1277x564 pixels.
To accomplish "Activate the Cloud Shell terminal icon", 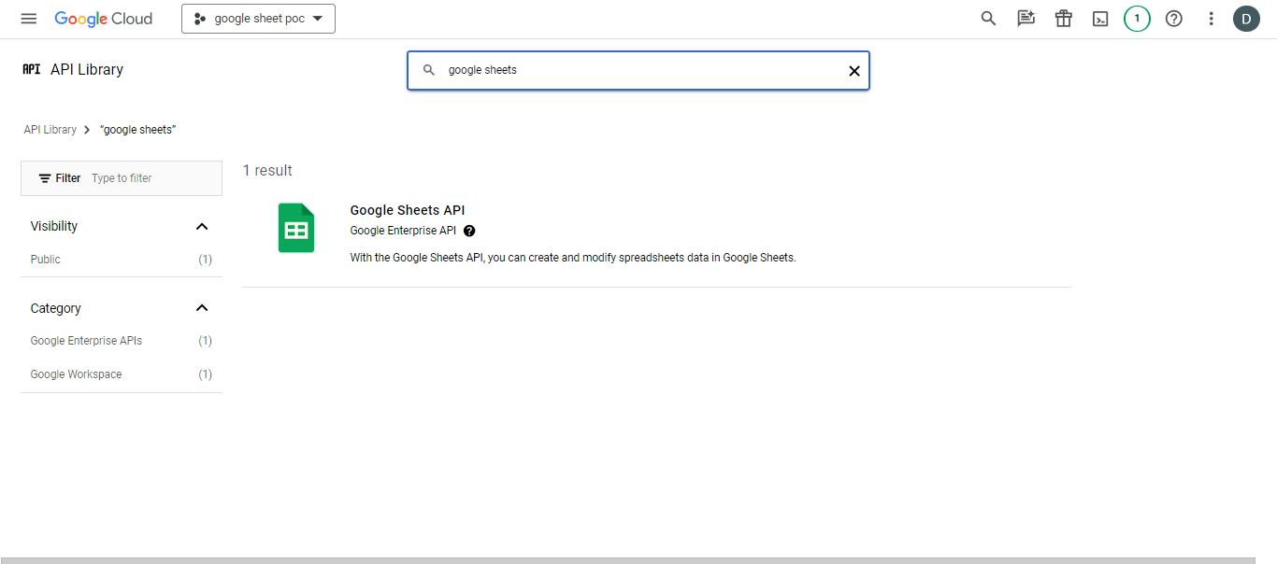I will tap(1100, 19).
